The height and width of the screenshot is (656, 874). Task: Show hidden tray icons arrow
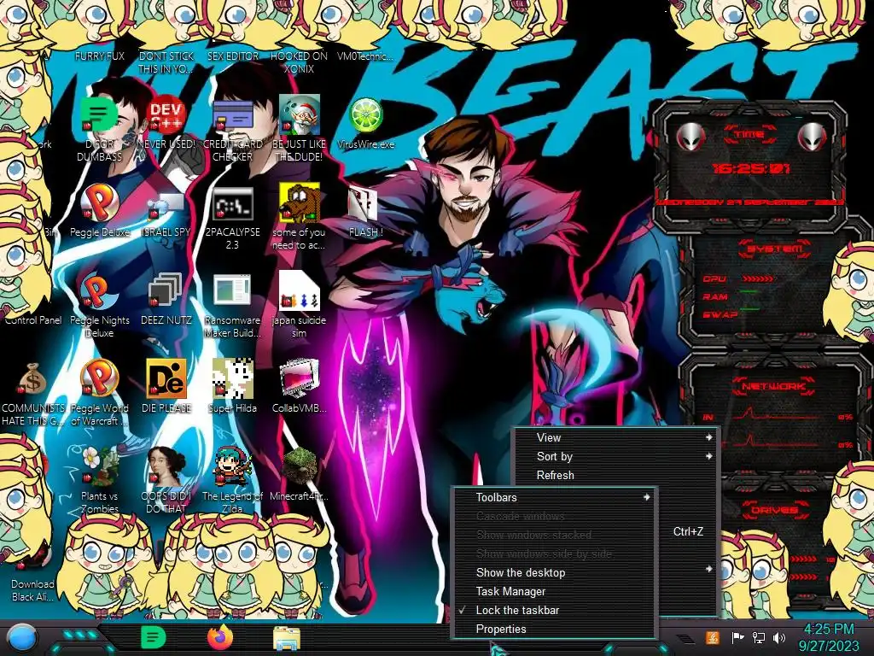[685, 637]
